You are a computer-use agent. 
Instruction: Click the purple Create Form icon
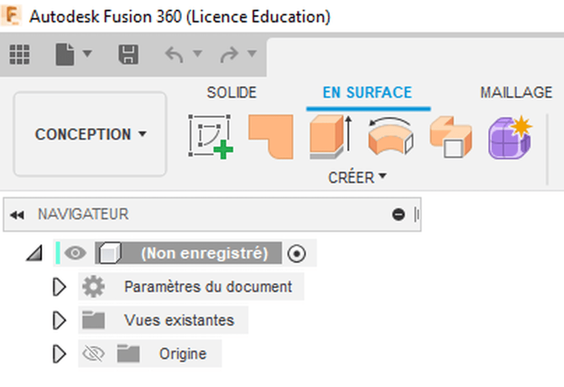pyautogui.click(x=510, y=137)
